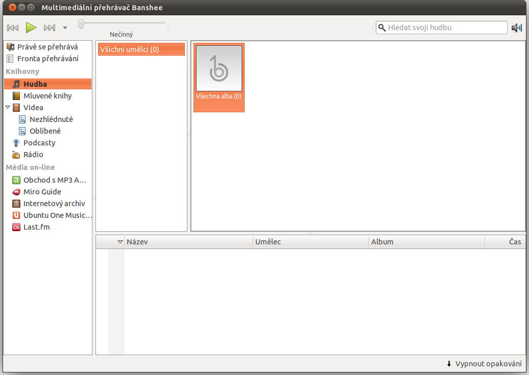Image resolution: width=529 pixels, height=375 pixels.
Task: Sort by the Název column header
Action: tap(188, 242)
